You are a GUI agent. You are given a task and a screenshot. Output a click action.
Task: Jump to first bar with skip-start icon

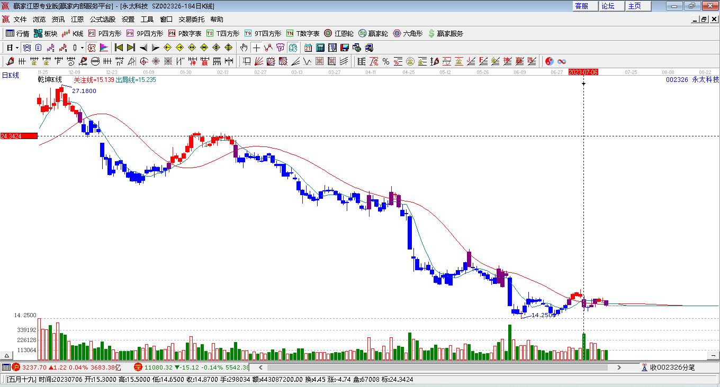pos(119,48)
